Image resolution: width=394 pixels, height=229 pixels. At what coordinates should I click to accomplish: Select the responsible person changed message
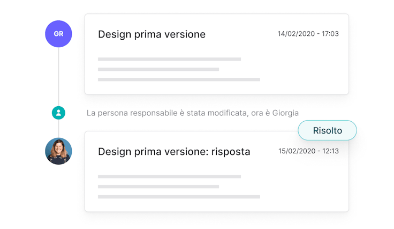(x=192, y=113)
